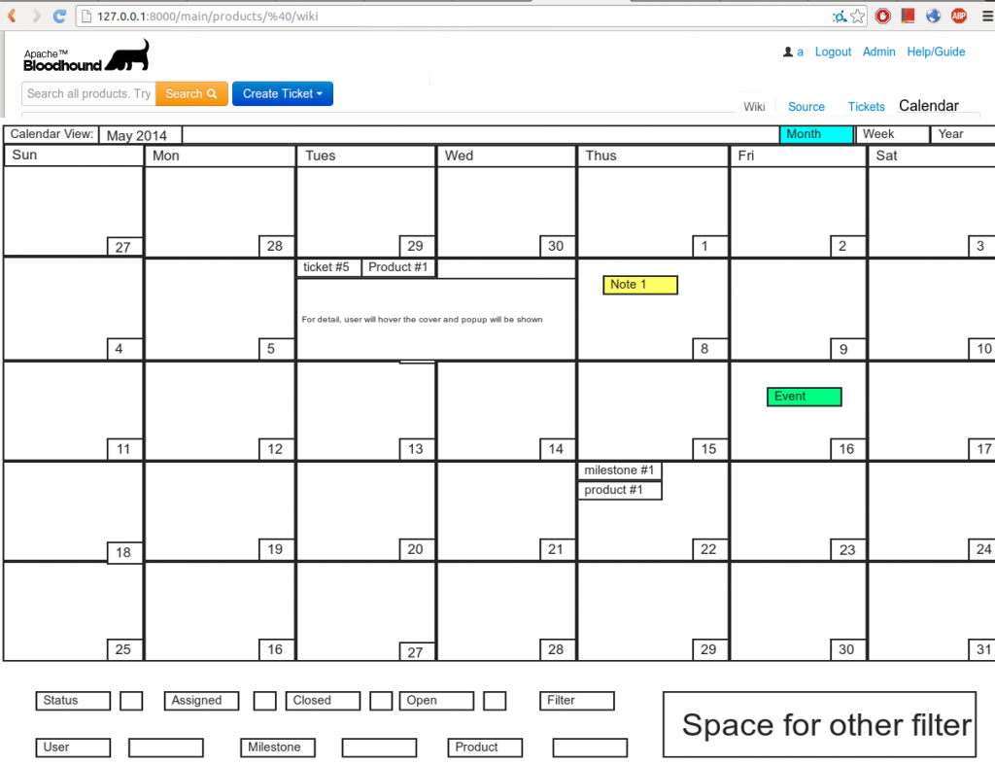Open the AdBlock Plus extension icon
The image size is (995, 765).
click(958, 16)
